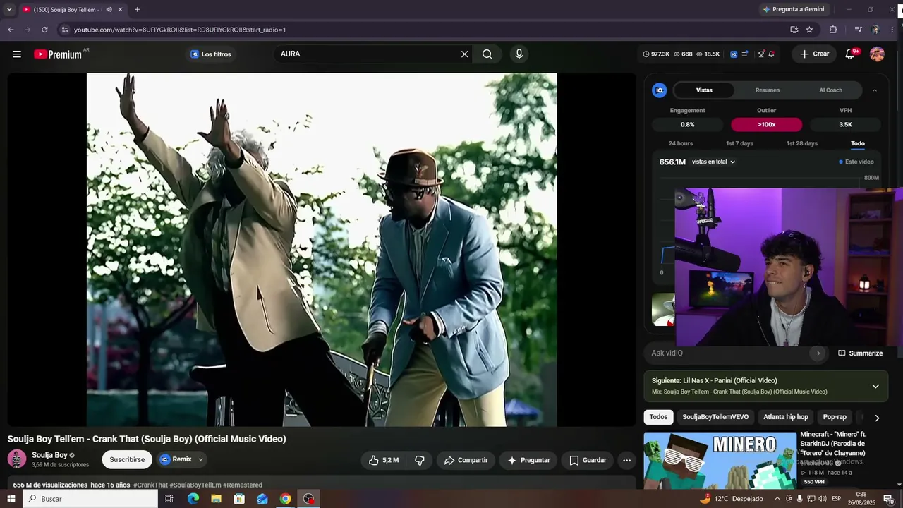
Task: Open the taskbar volume control
Action: [822, 499]
